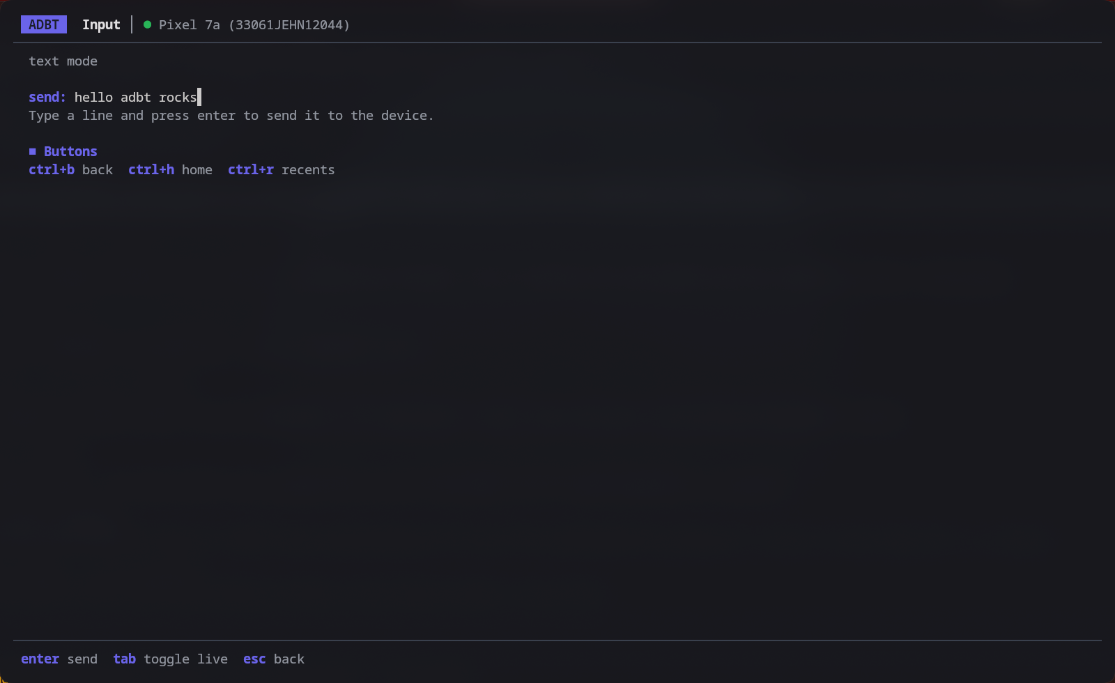Open the Buttons section heading
The width and height of the screenshot is (1115, 683).
pyautogui.click(x=70, y=151)
